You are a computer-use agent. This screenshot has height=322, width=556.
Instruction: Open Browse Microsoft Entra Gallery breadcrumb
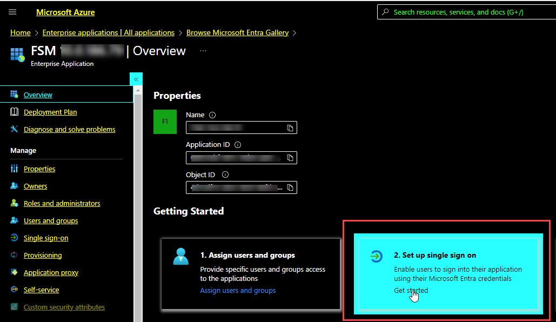(x=237, y=32)
